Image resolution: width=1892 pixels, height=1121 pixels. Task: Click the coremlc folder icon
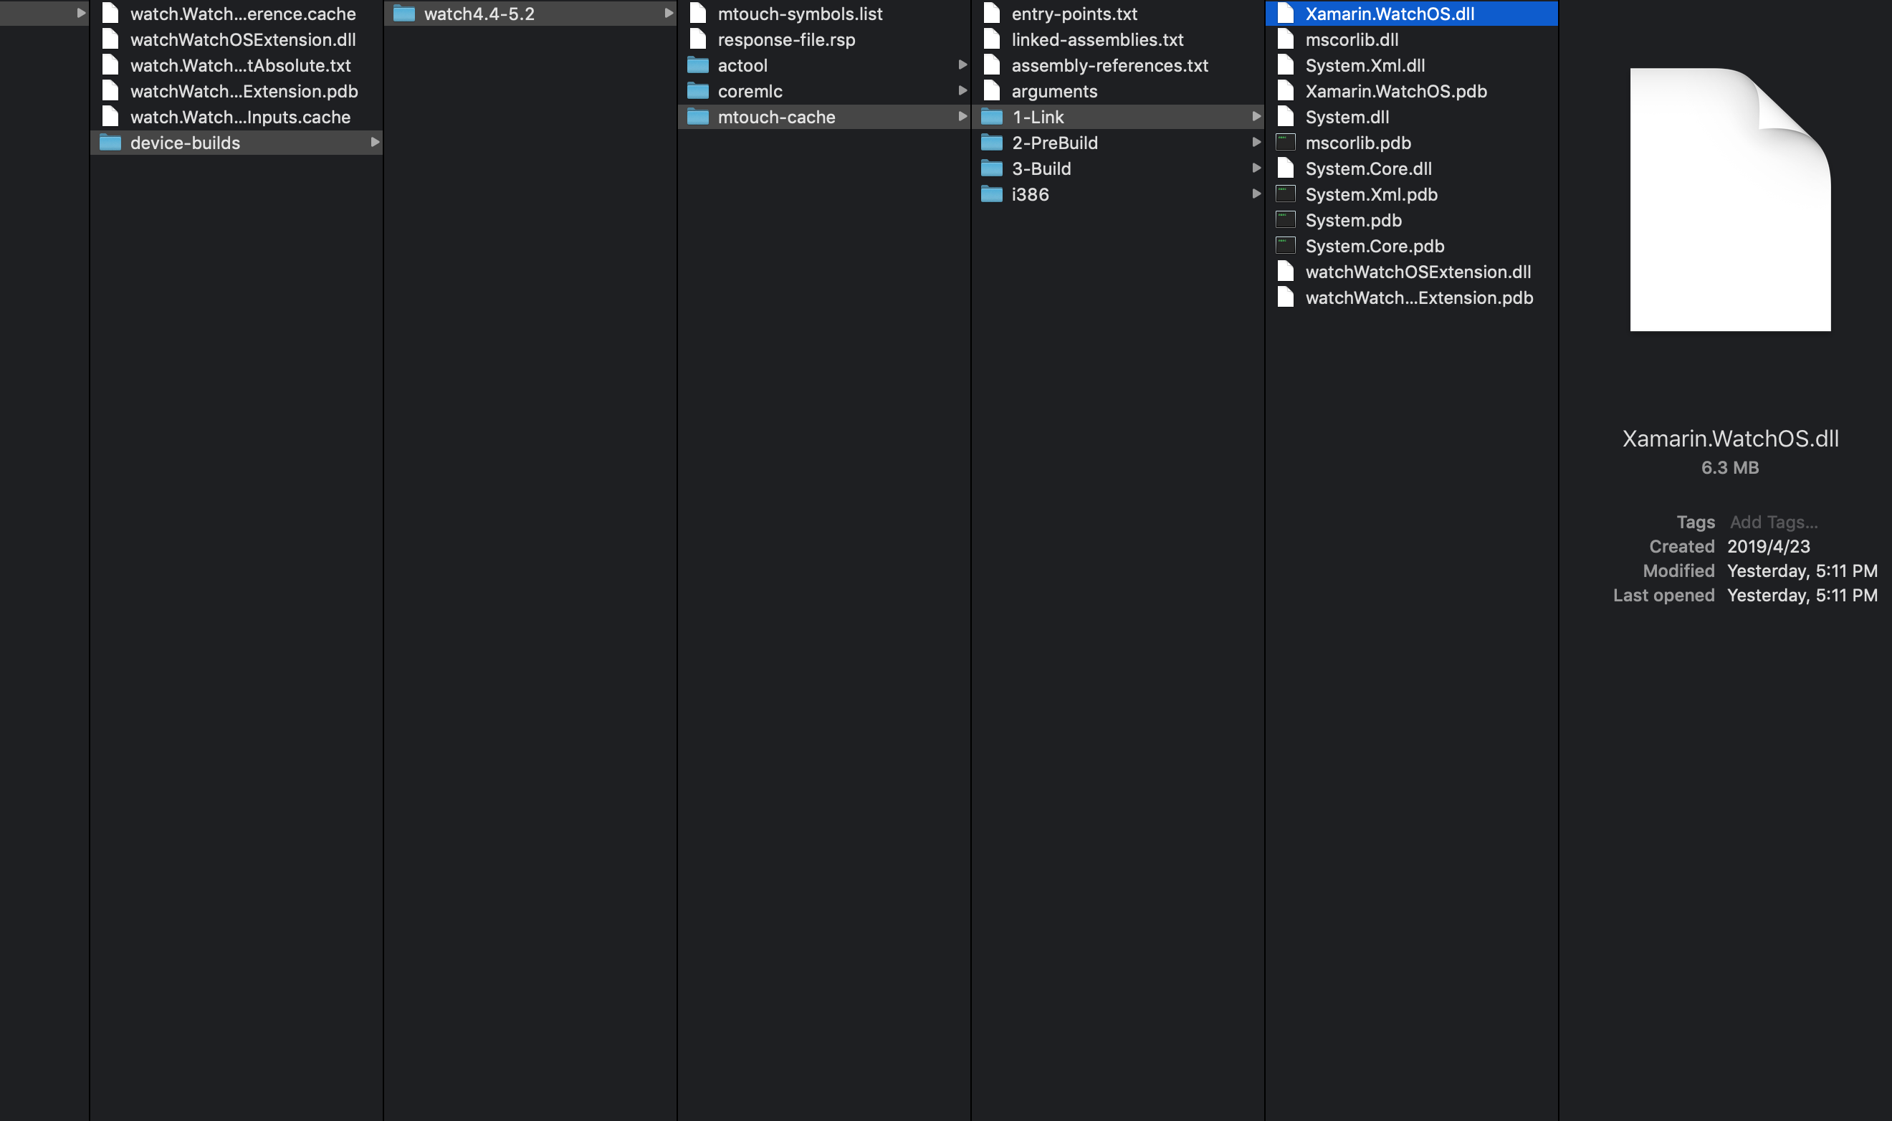[x=698, y=92]
